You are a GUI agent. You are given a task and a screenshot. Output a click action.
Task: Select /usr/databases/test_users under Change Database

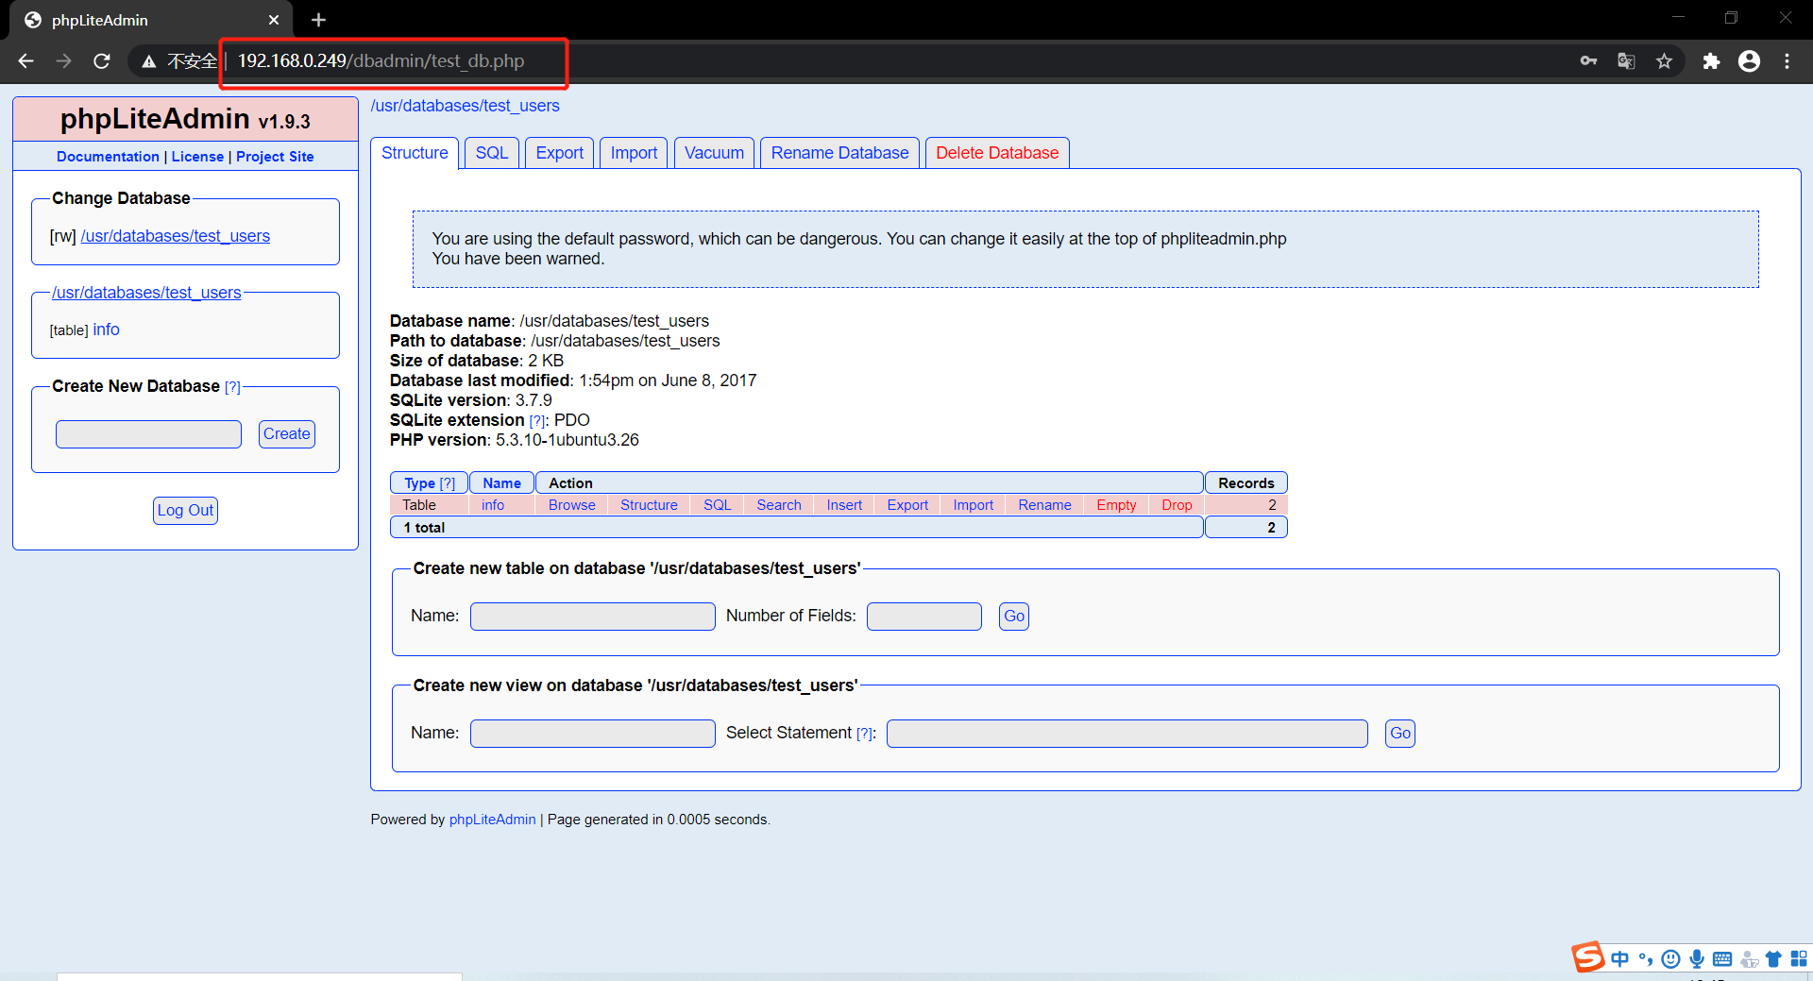pyautogui.click(x=176, y=236)
